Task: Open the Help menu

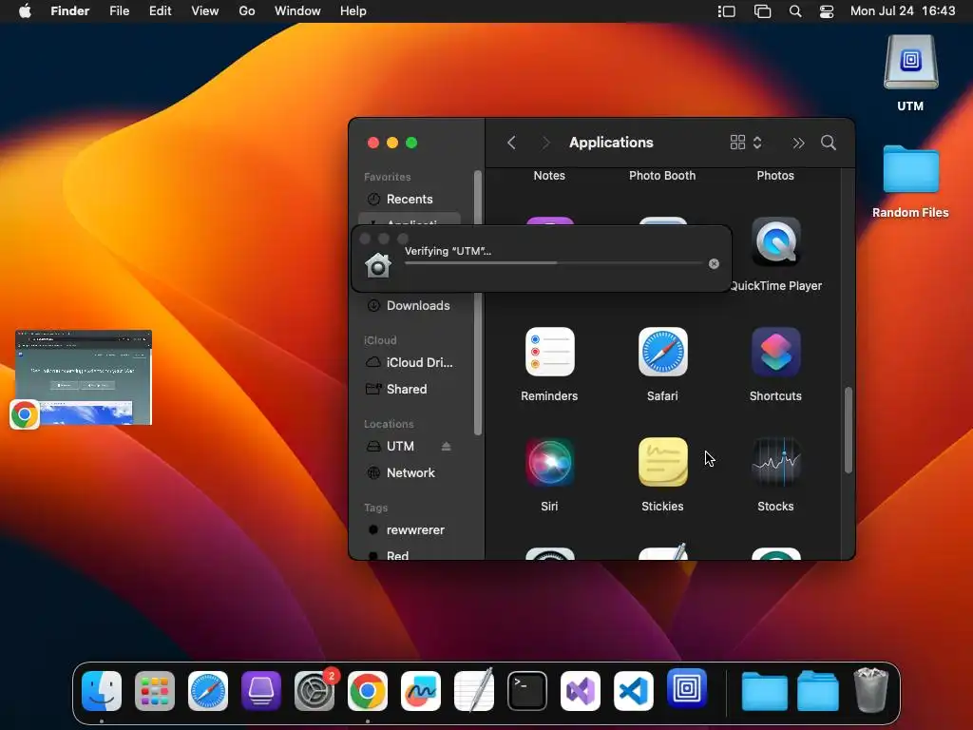Action: click(x=353, y=11)
